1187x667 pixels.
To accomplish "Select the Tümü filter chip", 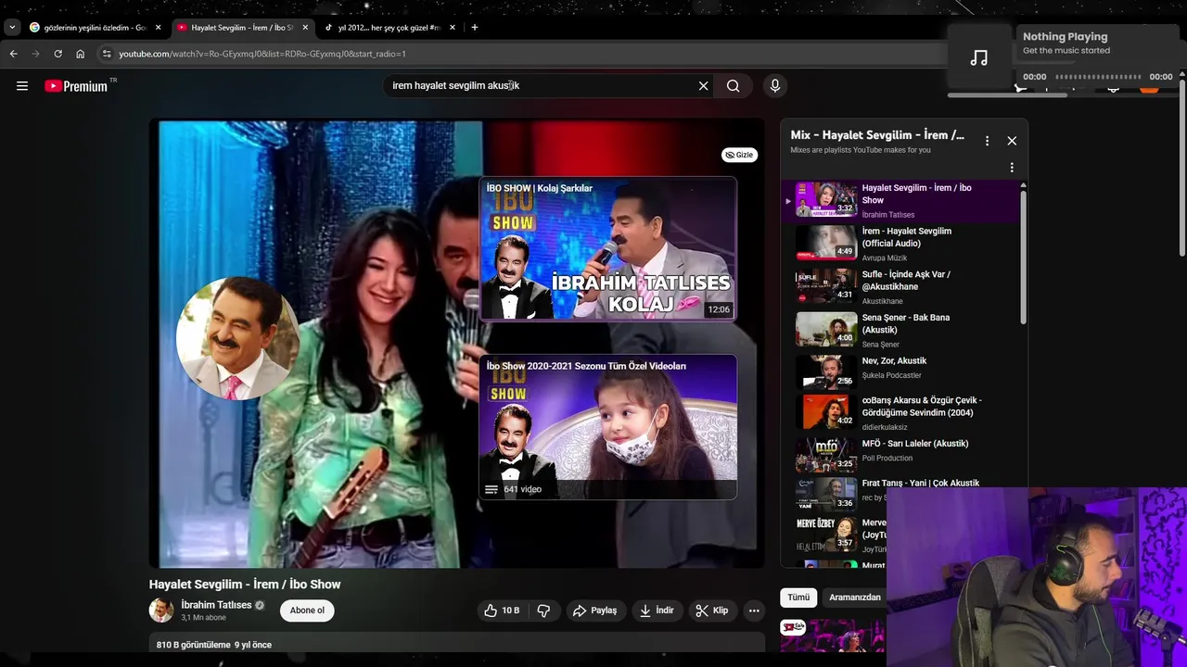I will click(798, 598).
